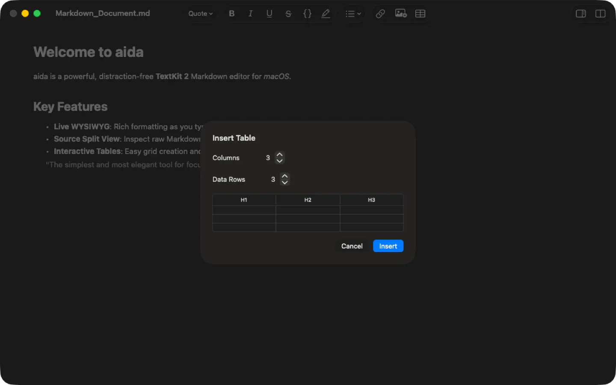Insert a code block with curly braces icon

click(x=307, y=14)
